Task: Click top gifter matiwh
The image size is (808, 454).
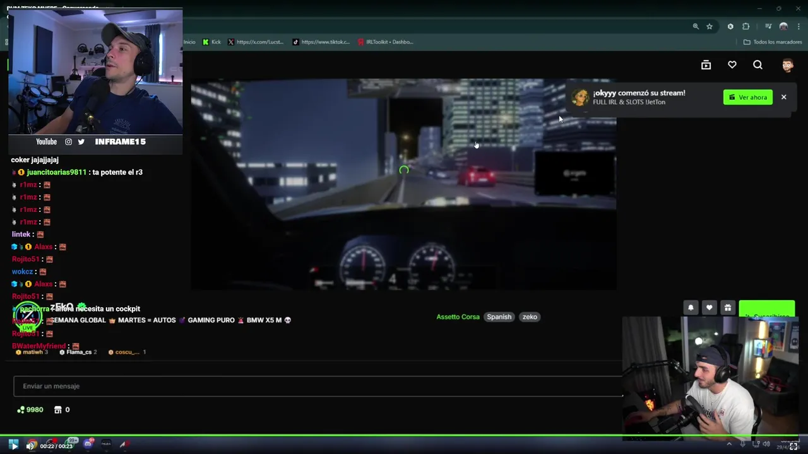Action: [32, 352]
